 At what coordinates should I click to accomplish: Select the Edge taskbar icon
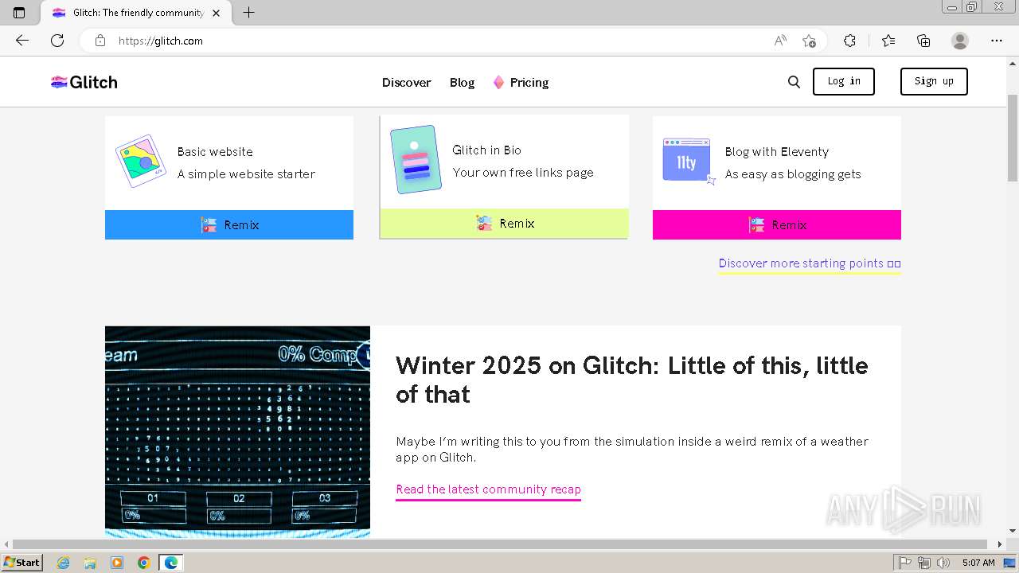(171, 563)
